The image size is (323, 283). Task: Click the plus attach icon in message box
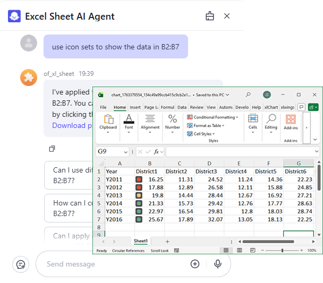point(195,264)
